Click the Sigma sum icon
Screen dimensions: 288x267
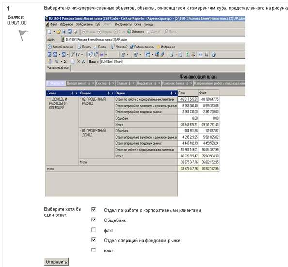65,62
